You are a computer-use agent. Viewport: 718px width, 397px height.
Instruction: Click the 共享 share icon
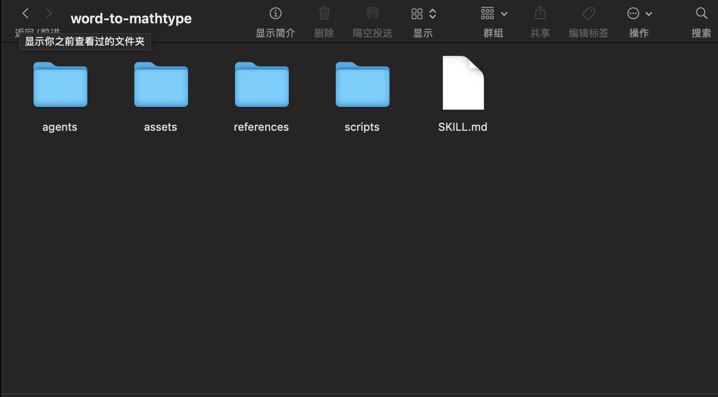(540, 13)
